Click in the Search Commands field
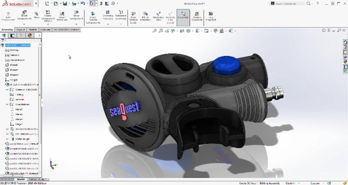 (290, 4)
